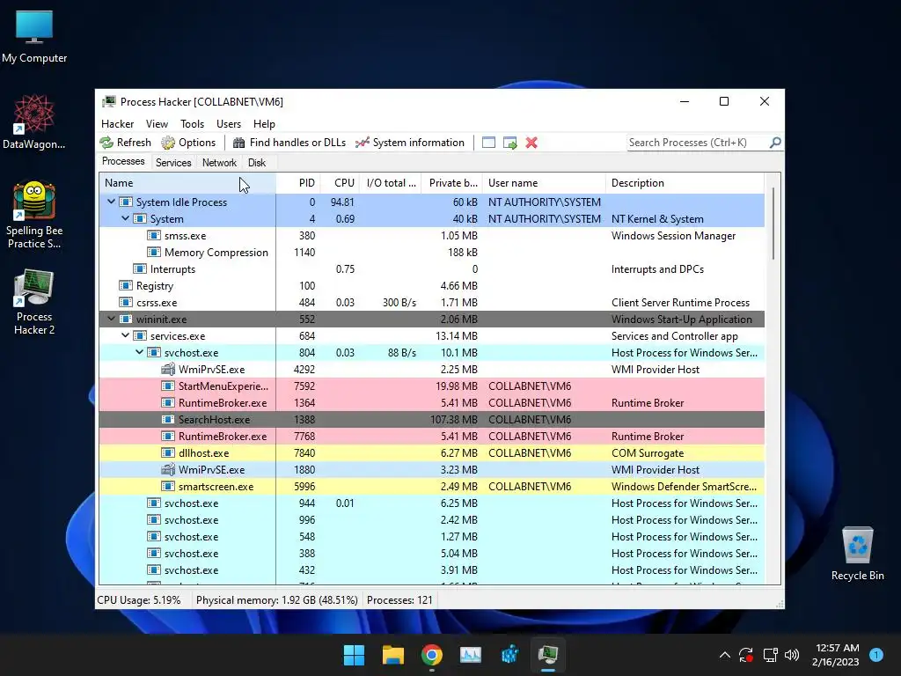The height and width of the screenshot is (676, 901).
Task: Select svchost.exe PID 996
Action: click(431, 519)
